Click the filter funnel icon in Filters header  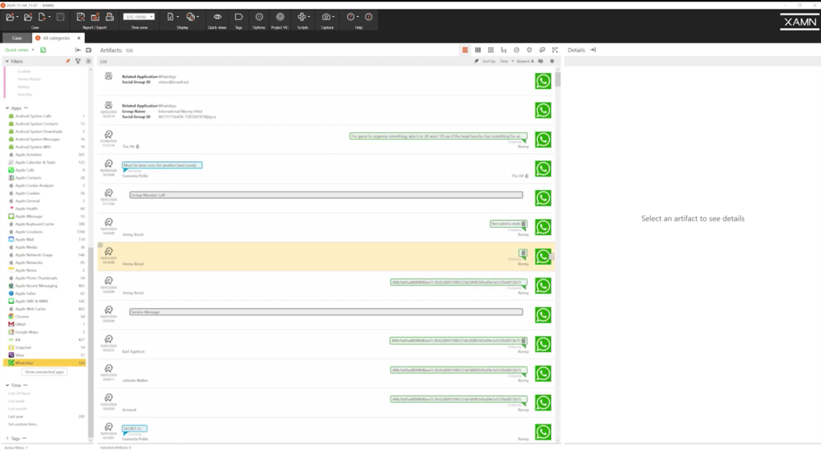[78, 61]
